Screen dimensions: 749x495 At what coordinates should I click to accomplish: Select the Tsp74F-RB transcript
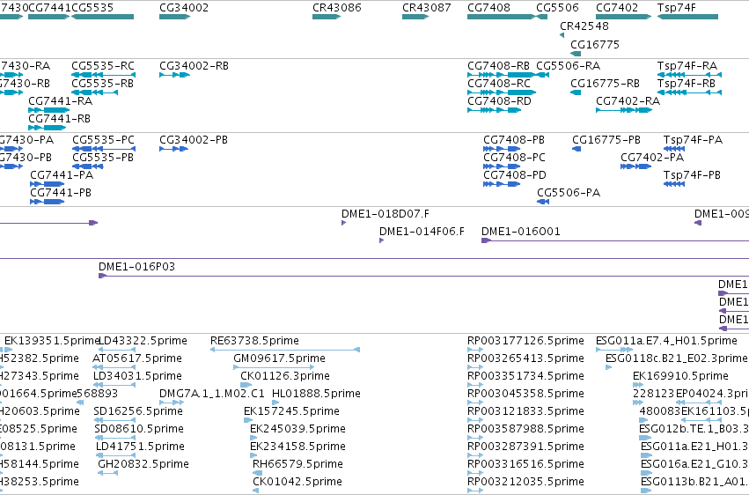(689, 92)
